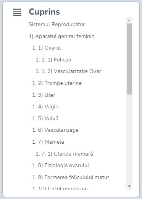
Task: Open the Sistemul Reproducător heading link
Action: click(56, 24)
